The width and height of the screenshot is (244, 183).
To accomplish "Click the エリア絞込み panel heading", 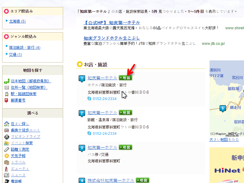I will 33,11.
